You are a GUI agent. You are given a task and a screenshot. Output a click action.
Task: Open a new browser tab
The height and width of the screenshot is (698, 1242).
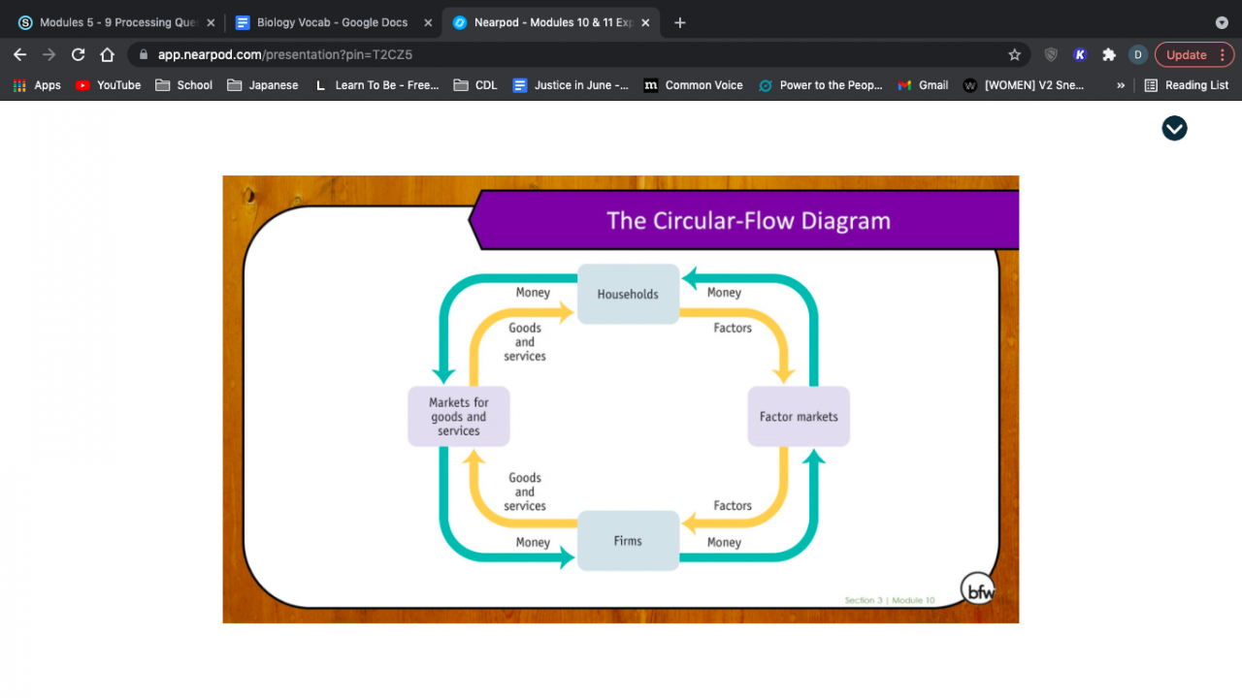click(x=679, y=22)
